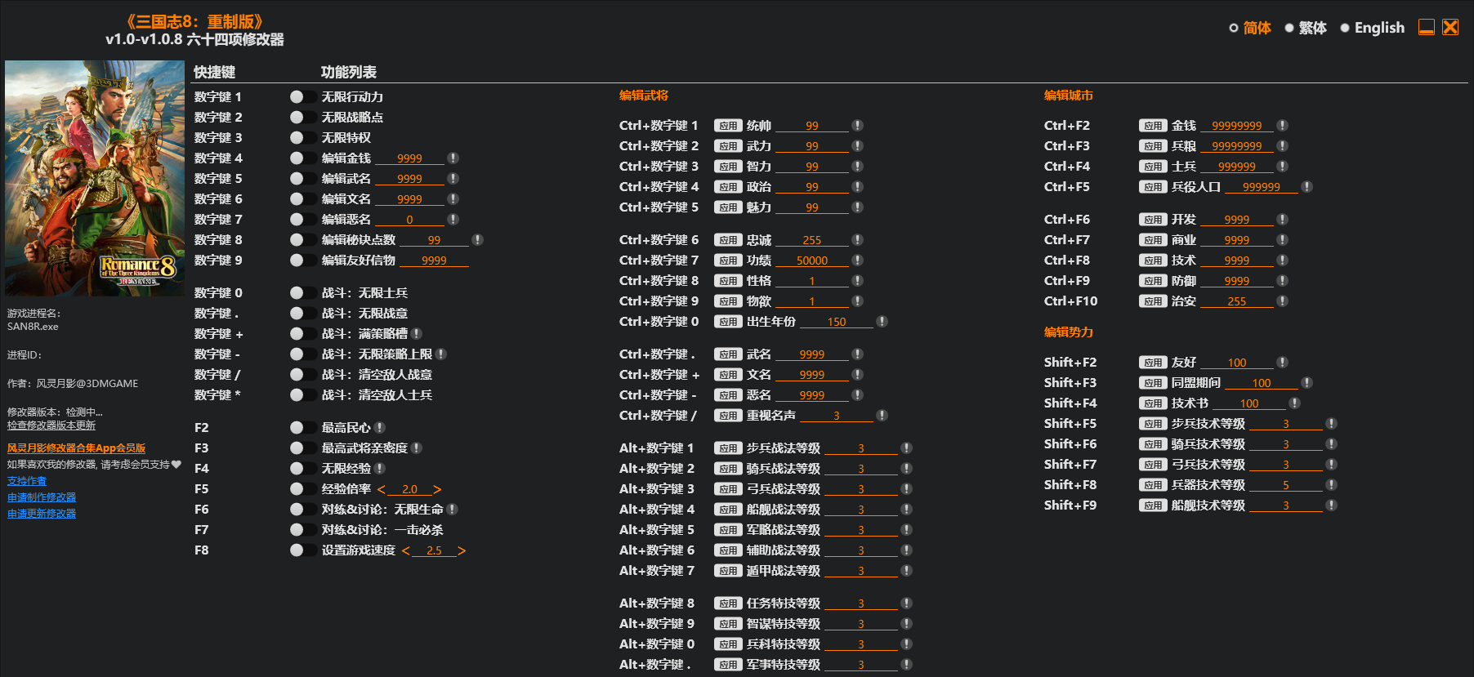Click the 金钱 city value input field
The height and width of the screenshot is (677, 1474).
(1236, 126)
